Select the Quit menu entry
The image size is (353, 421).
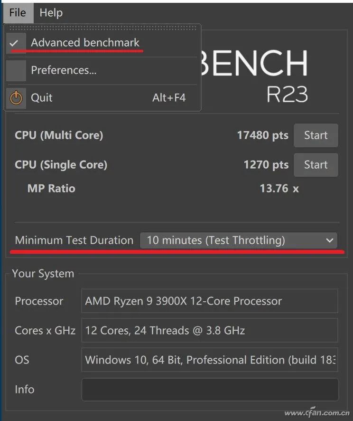tap(42, 98)
